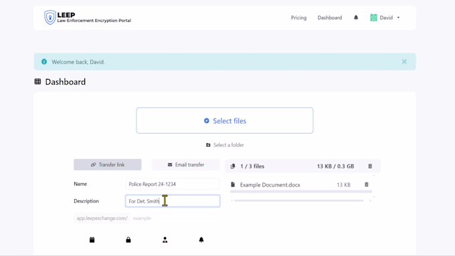The image size is (455, 256).
Task: Open the calendar expiry option icon
Action: point(92,240)
